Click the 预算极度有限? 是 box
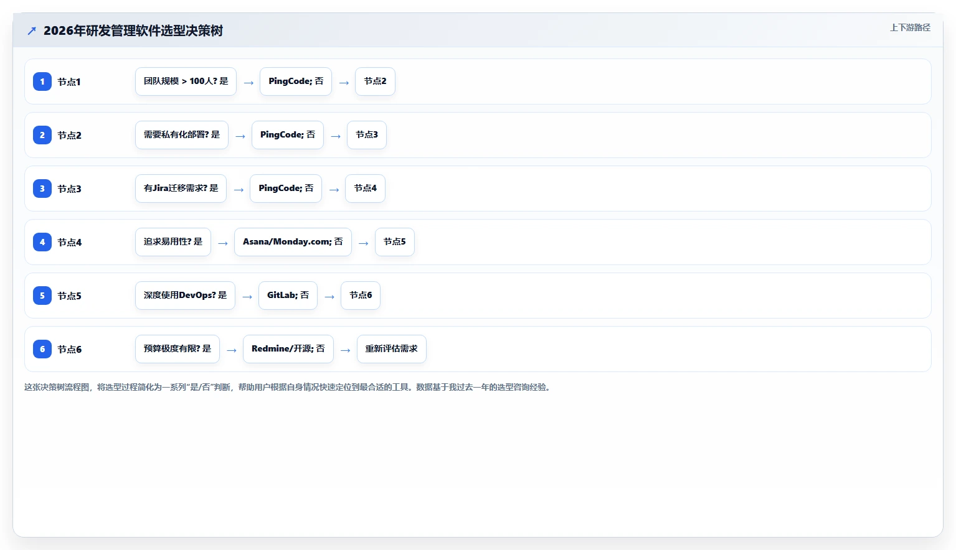 177,349
